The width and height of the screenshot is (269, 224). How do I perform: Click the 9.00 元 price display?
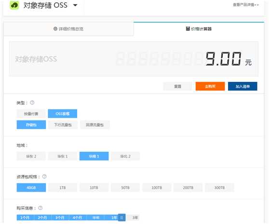coord(229,59)
